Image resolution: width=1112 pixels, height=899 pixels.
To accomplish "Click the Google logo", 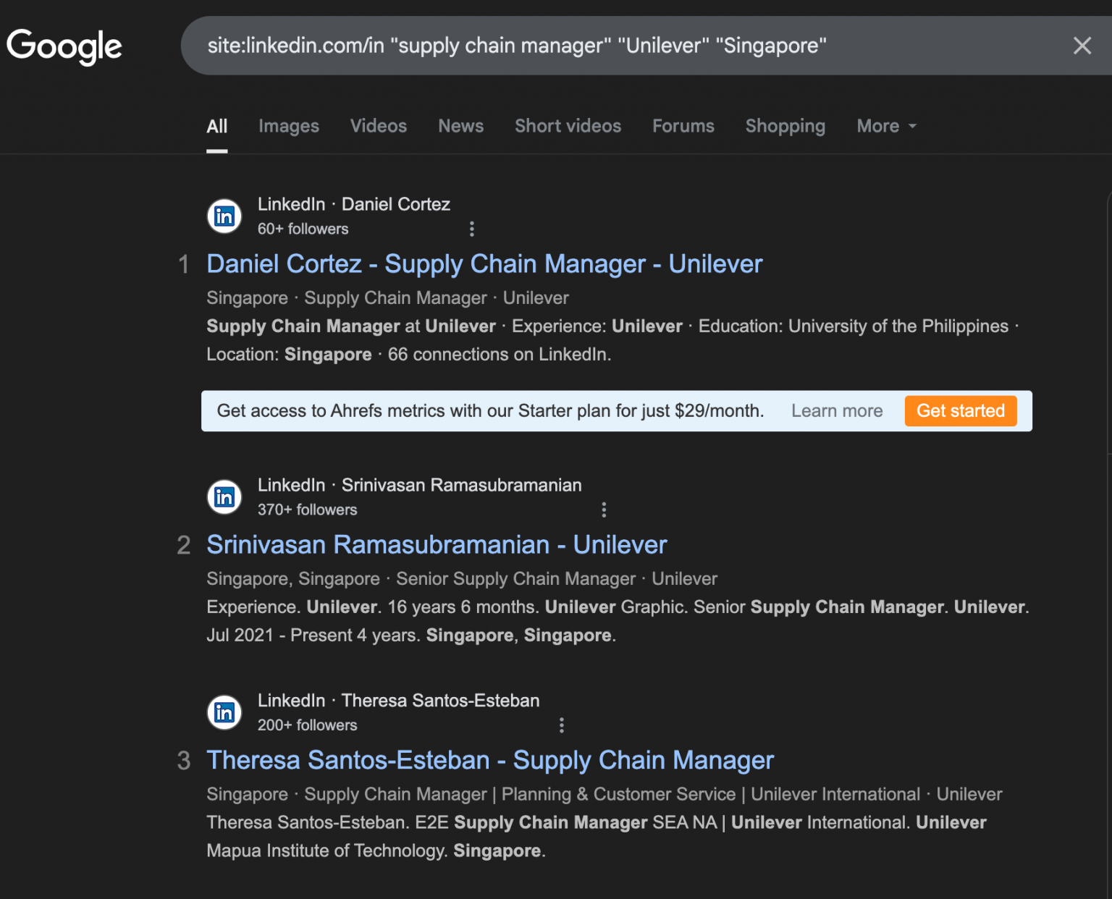I will (64, 46).
